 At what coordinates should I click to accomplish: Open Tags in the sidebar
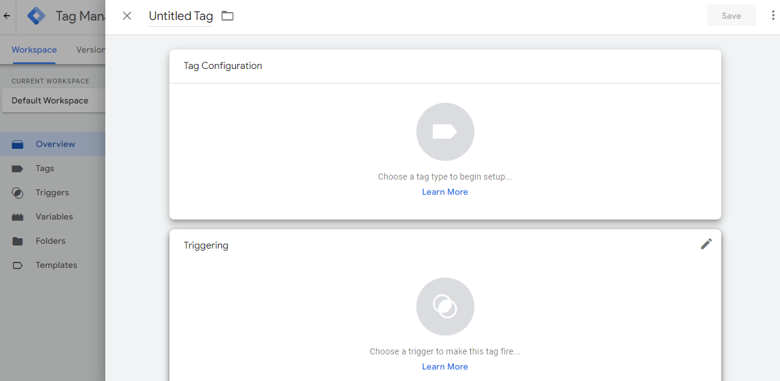[x=45, y=168]
